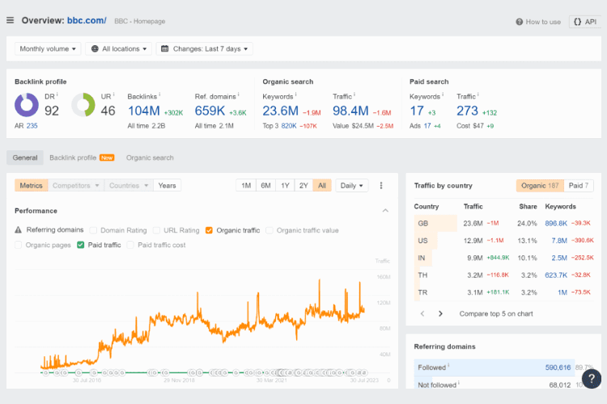Click the globe icon in locations filter
Image resolution: width=607 pixels, height=404 pixels.
95,48
